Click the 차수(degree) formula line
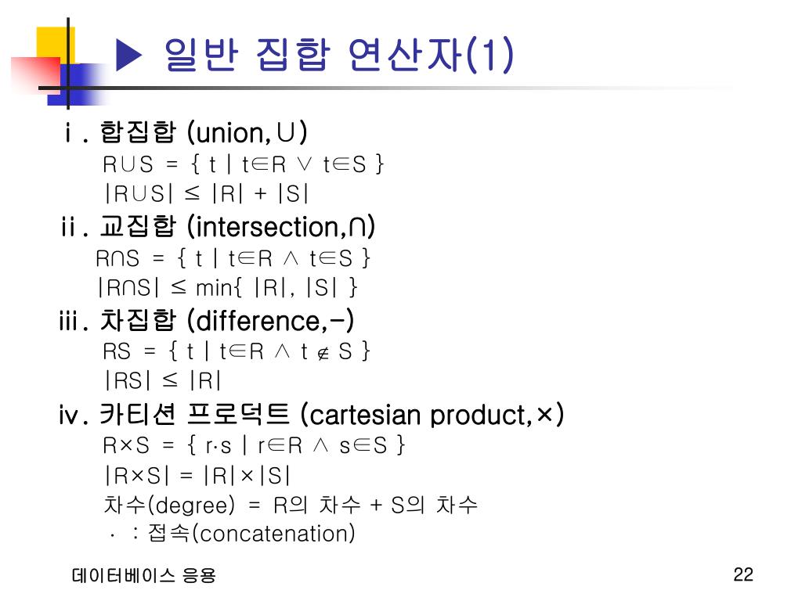Image resolution: width=802 pixels, height=601 pixels. click(x=291, y=505)
